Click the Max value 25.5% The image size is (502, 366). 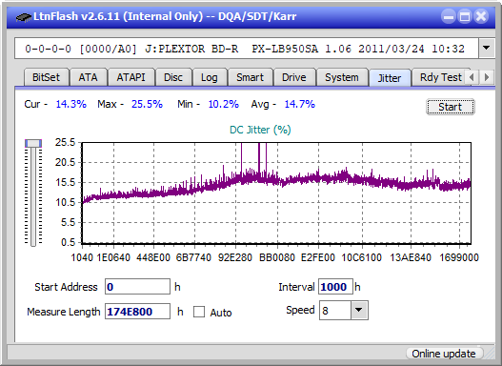click(x=147, y=104)
